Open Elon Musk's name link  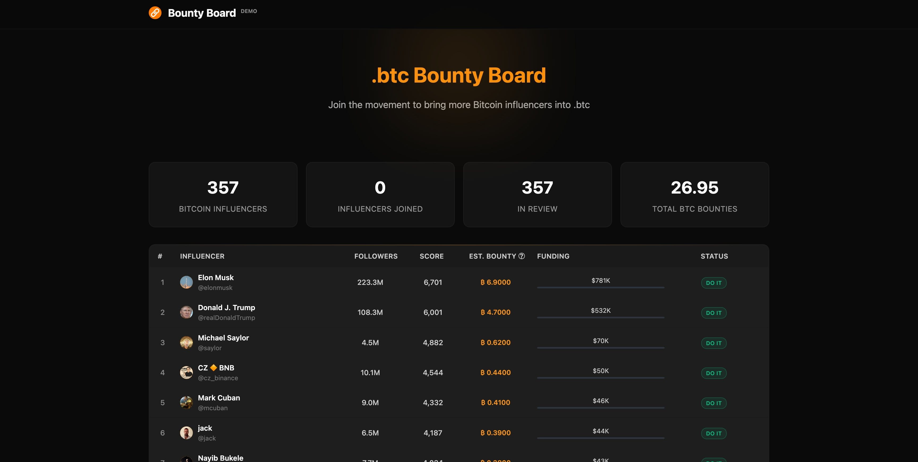tap(216, 277)
